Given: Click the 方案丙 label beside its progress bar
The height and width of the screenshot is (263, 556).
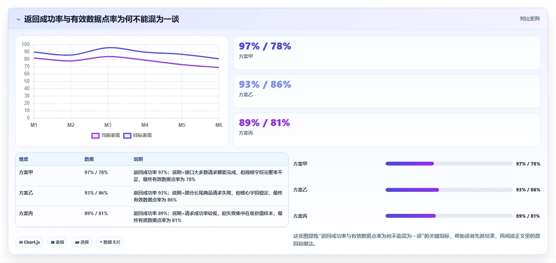Looking at the screenshot, I should 300,216.
